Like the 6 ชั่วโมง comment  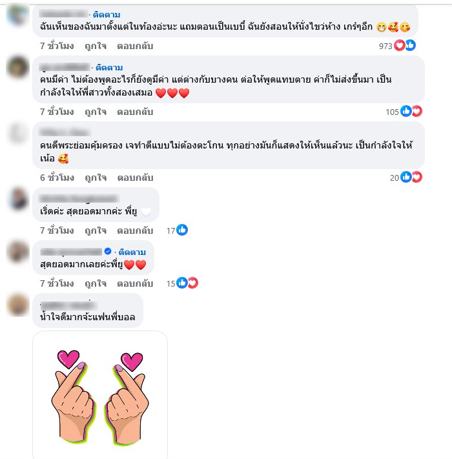[x=96, y=178]
